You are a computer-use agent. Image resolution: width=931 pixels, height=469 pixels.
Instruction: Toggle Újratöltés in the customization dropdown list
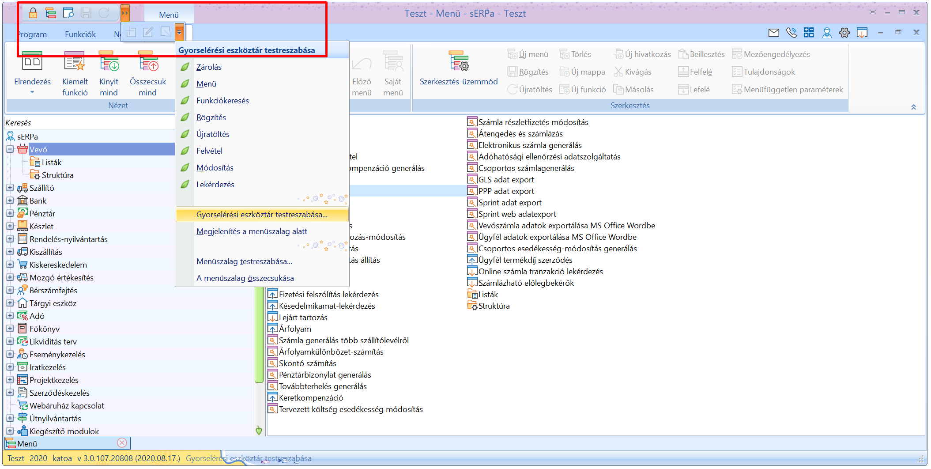click(x=262, y=134)
